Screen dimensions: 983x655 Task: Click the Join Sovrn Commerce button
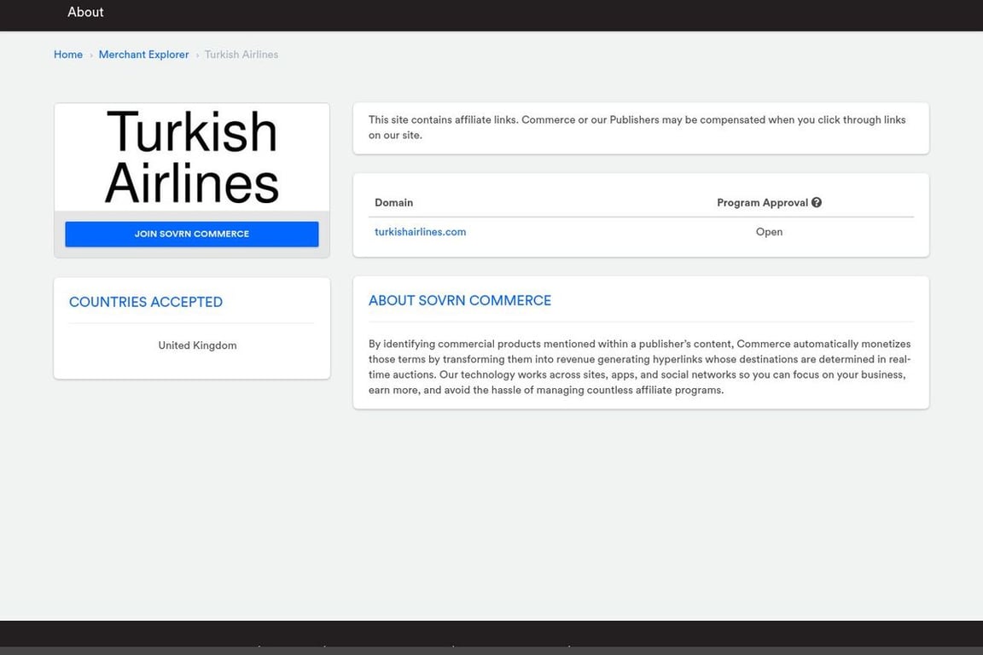tap(192, 234)
